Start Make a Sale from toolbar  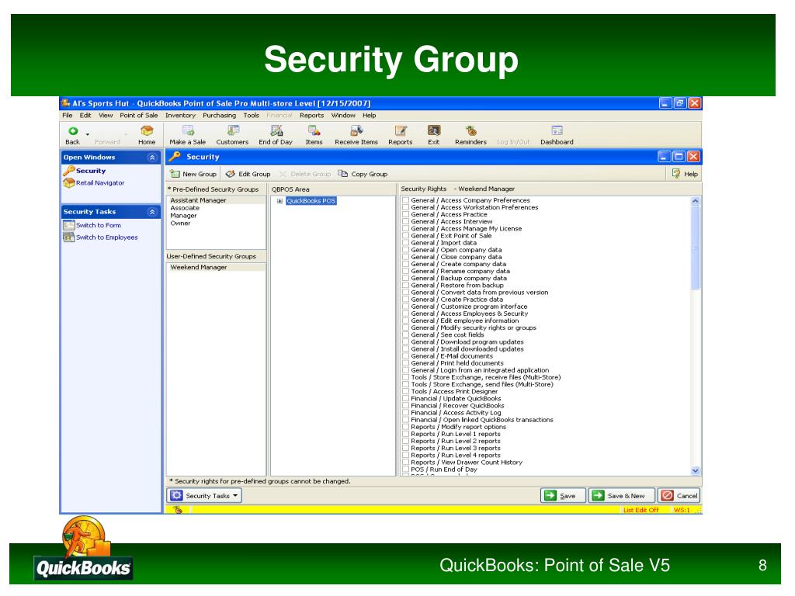pos(188,130)
